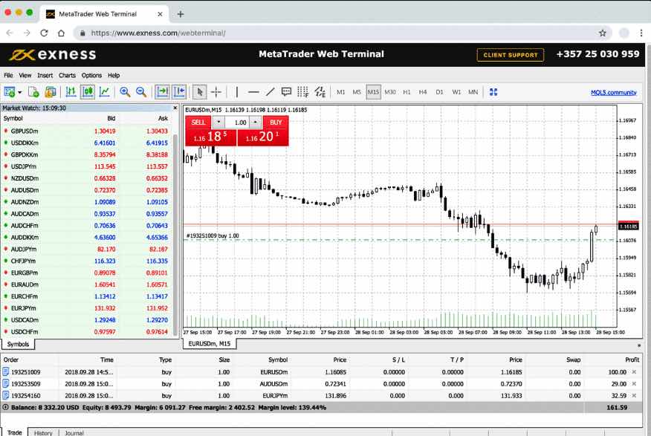Select the text label tool
The width and height of the screenshot is (651, 436).
(x=286, y=92)
